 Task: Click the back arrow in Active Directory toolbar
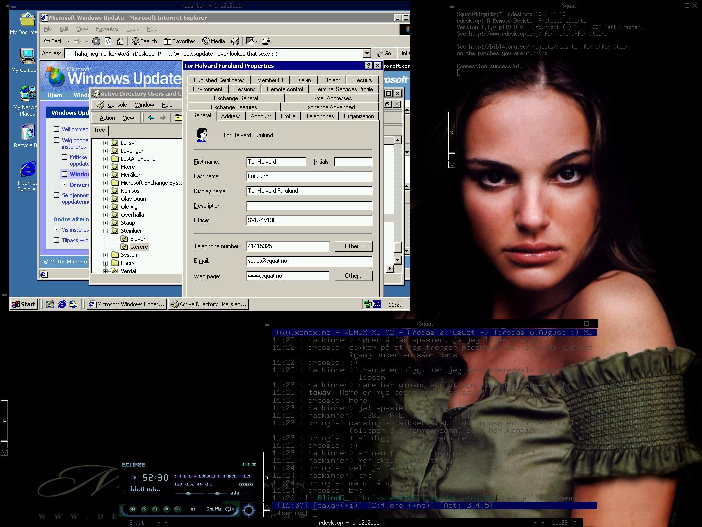pos(151,118)
